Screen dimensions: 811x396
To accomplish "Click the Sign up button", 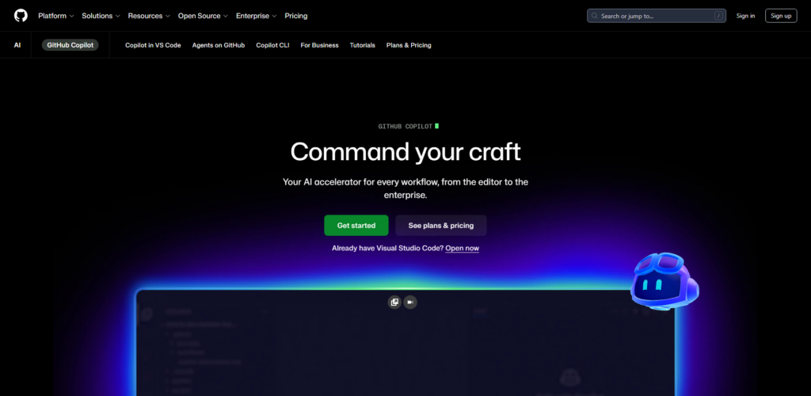I will 781,16.
